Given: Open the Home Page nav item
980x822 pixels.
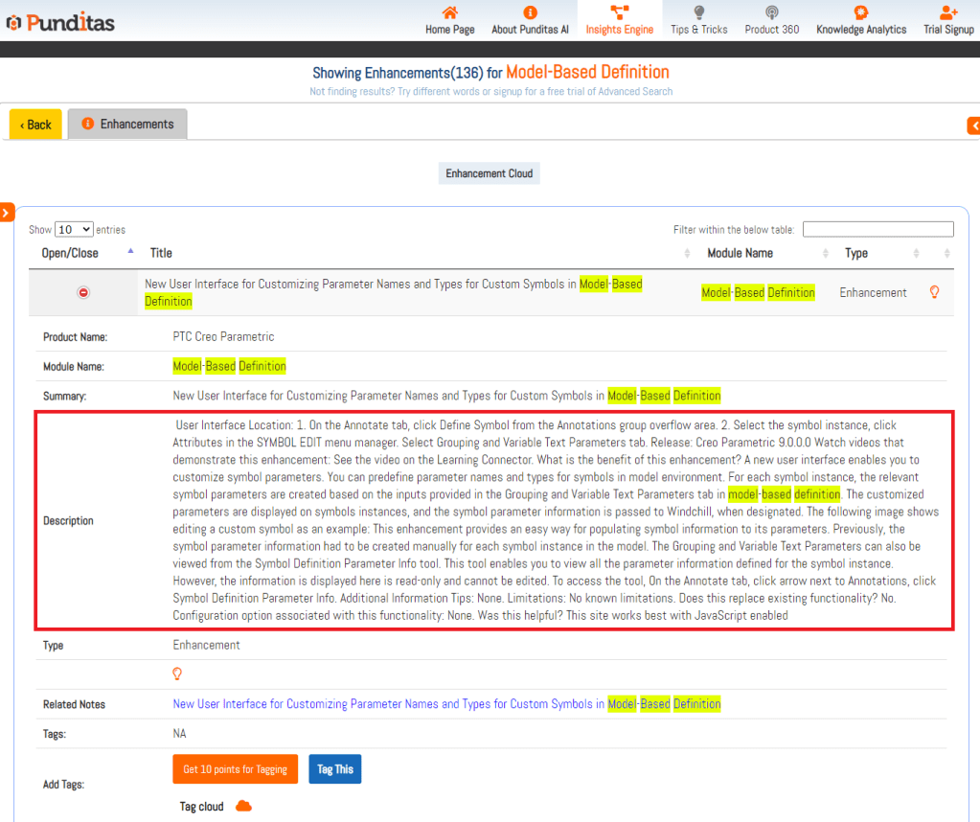Looking at the screenshot, I should point(449,20).
